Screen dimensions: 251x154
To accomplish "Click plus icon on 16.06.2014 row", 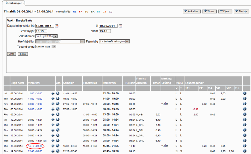I will tap(53, 141).
